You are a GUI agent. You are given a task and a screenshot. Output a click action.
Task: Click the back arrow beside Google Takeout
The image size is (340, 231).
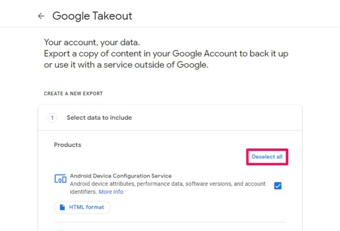tap(41, 16)
